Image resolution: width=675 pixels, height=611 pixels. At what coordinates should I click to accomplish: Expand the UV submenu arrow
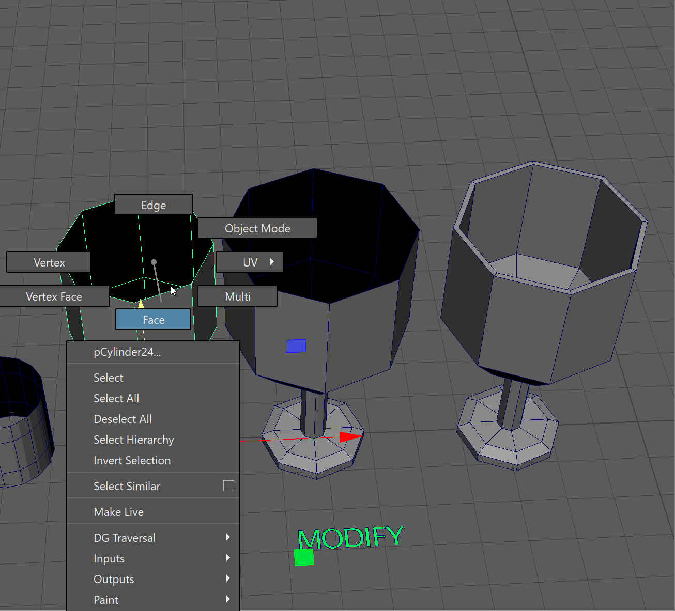click(x=272, y=262)
